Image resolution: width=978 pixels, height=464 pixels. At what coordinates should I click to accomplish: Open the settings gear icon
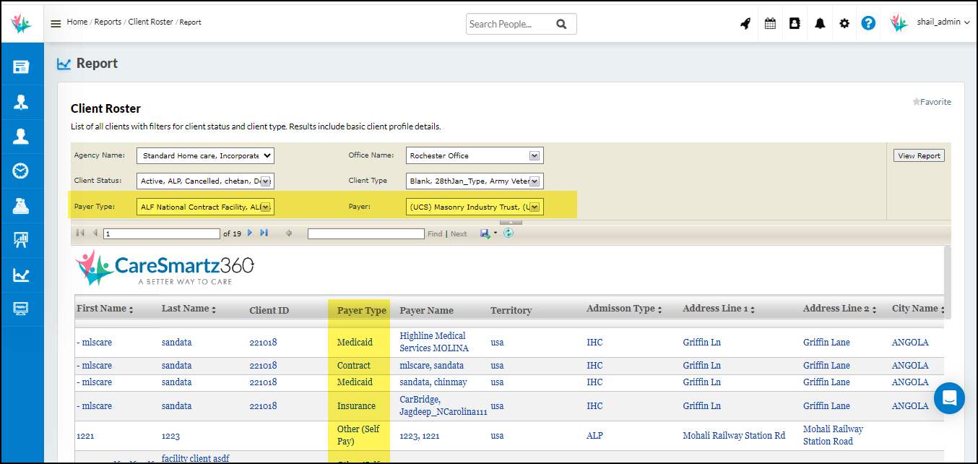coord(844,23)
